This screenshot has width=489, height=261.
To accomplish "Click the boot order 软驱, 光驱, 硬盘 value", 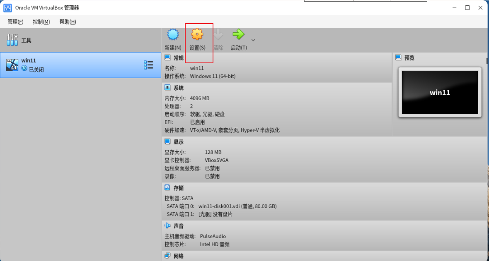I will (x=207, y=114).
